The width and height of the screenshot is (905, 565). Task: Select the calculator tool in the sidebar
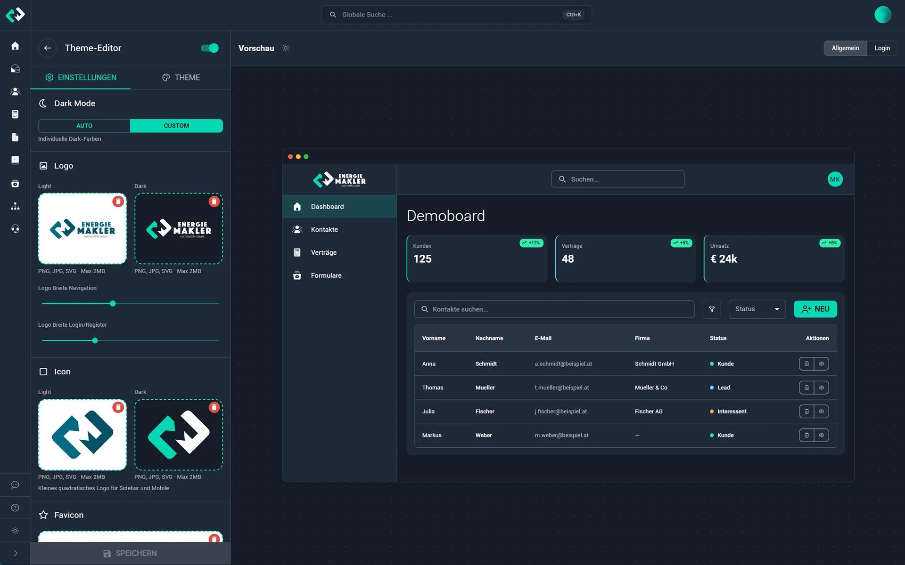click(15, 113)
